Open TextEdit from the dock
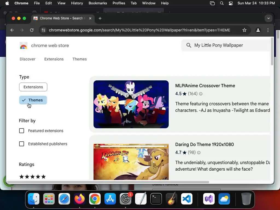Image resolution: width=280 pixels, height=210 pixels. pyautogui.click(x=141, y=199)
